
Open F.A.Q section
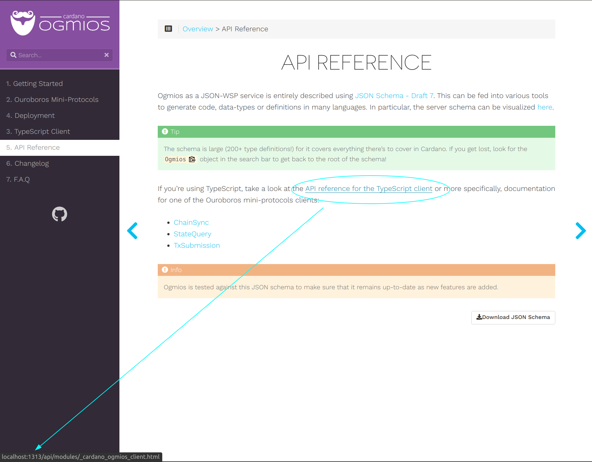pyautogui.click(x=60, y=179)
